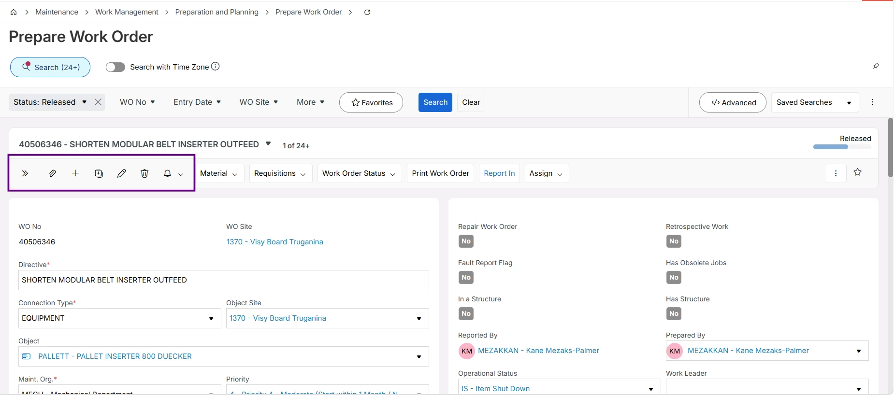Navigate to Work Management breadcrumb
This screenshot has height=396, width=895.
(x=127, y=12)
